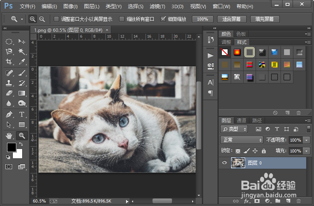
Task: Switch to the 调整 tab
Action: 226,42
